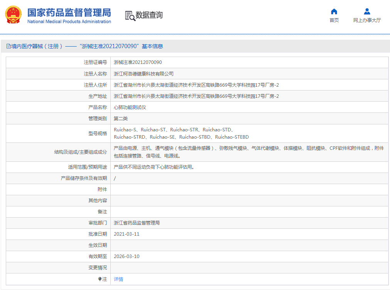Click the document icon beside 境内医疗器械（注册）
This screenshot has height=290, width=390.
(8, 46)
